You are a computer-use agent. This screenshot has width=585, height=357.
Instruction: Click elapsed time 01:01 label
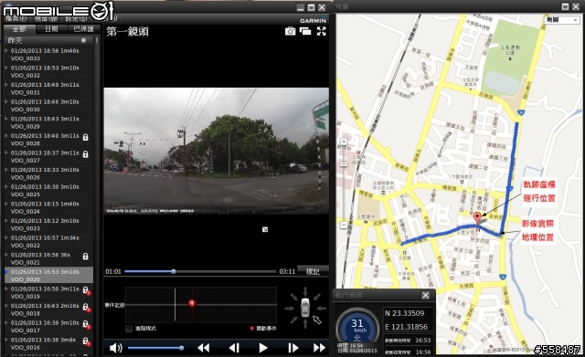[x=113, y=272]
